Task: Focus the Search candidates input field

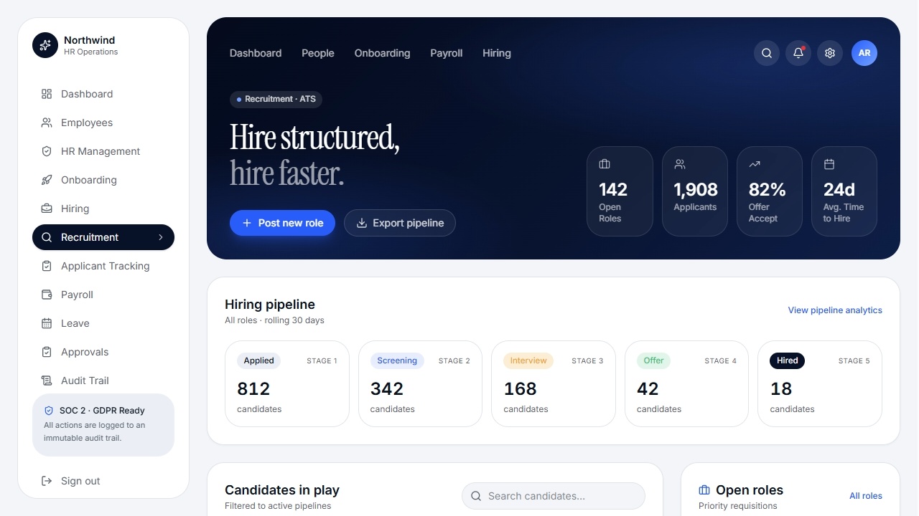Action: tap(554, 496)
